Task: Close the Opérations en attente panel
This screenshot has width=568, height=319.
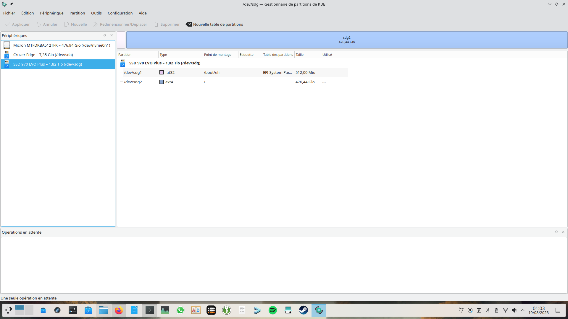Action: [563, 232]
